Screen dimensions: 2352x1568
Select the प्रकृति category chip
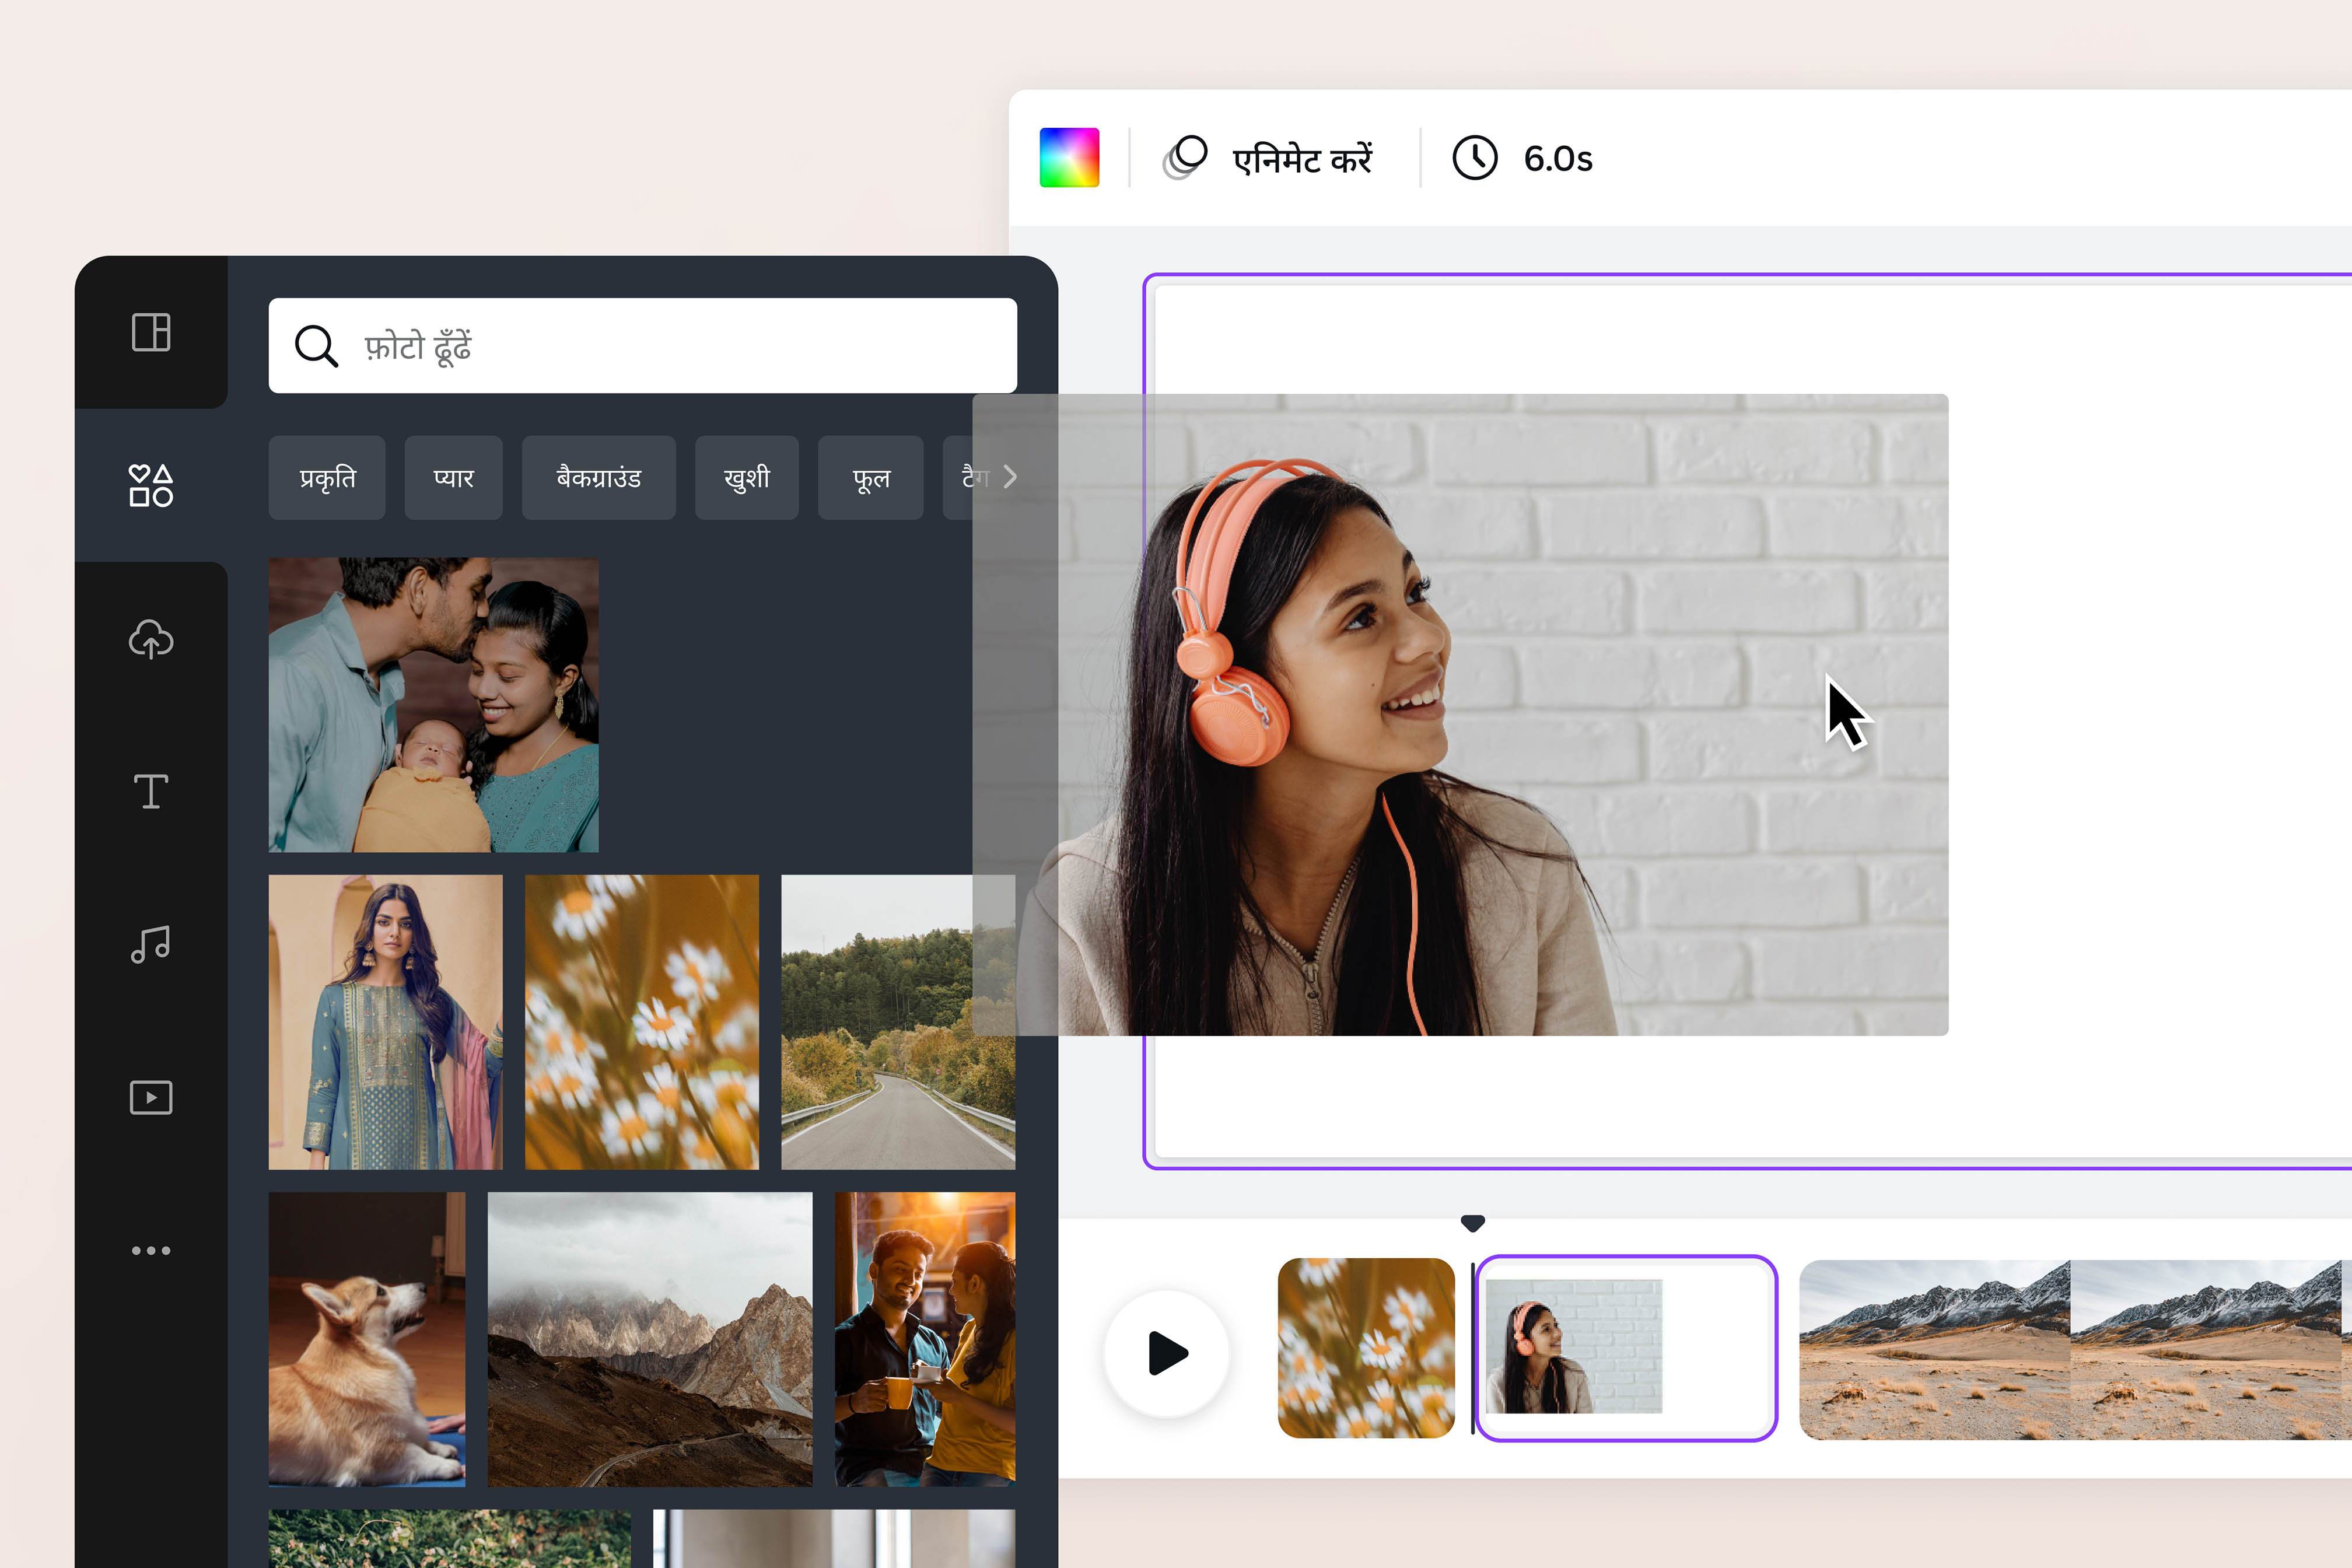click(x=327, y=478)
